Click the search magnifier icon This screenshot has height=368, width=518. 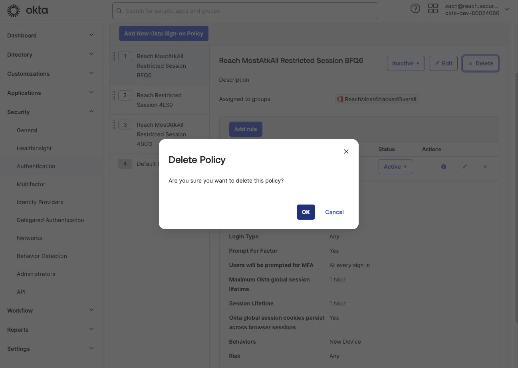(x=119, y=11)
